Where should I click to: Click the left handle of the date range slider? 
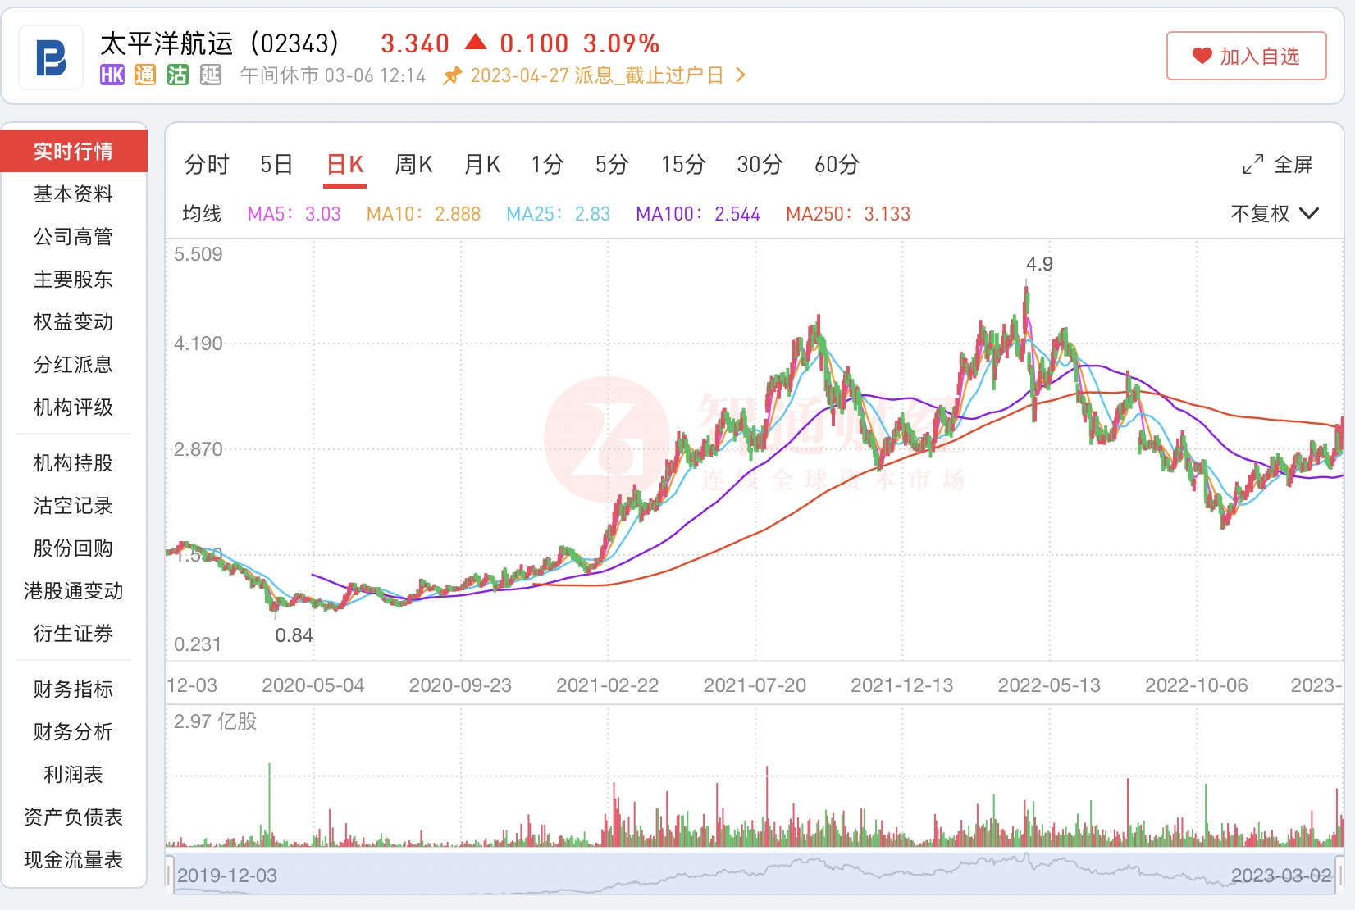point(170,874)
